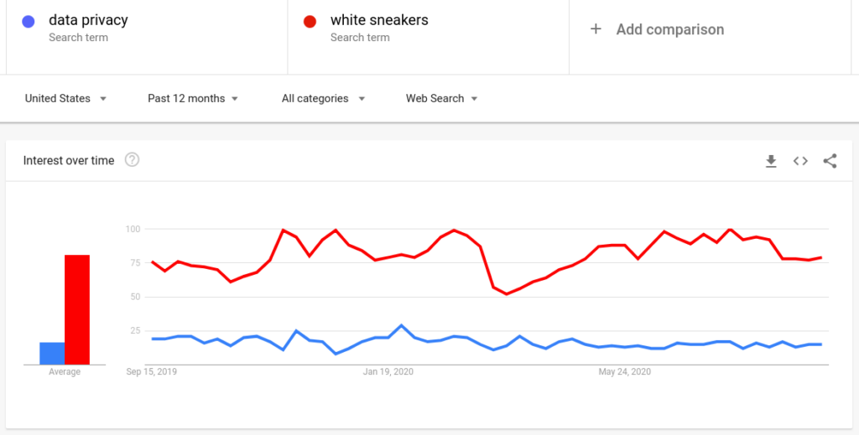Click the May 24, 2020 axis label

(x=624, y=371)
